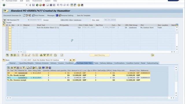185x104 pixels.
Task: Click Save As Template button
Action: tap(84, 15)
